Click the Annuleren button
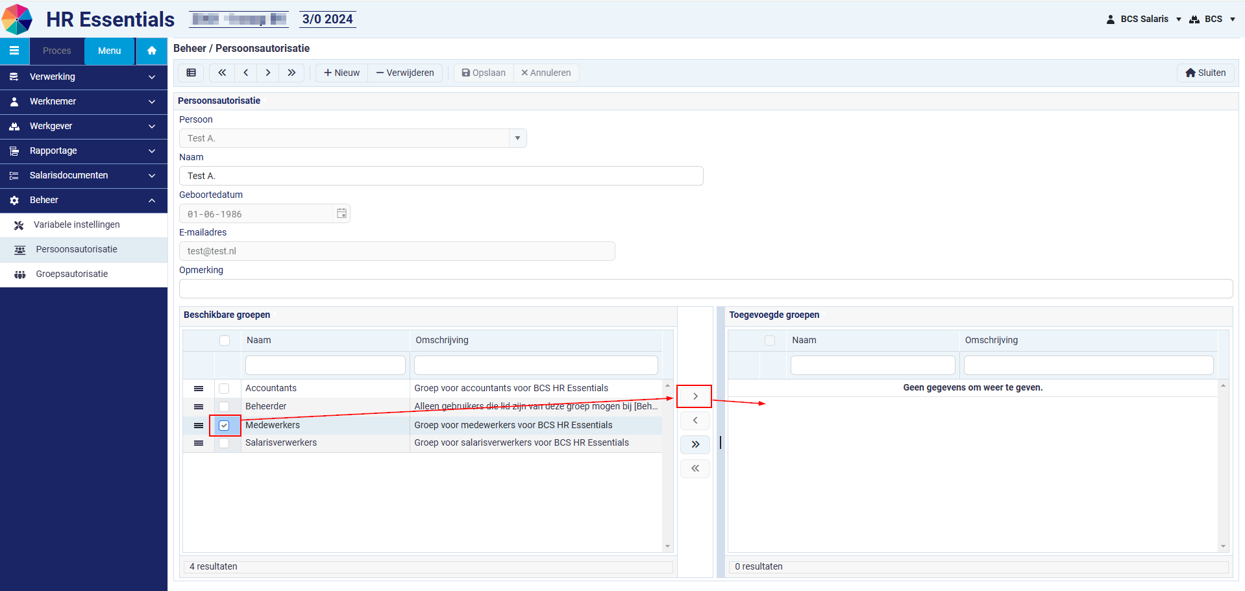The width and height of the screenshot is (1245, 591). (546, 73)
